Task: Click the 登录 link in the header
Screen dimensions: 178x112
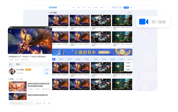Action: (x=131, y=8)
